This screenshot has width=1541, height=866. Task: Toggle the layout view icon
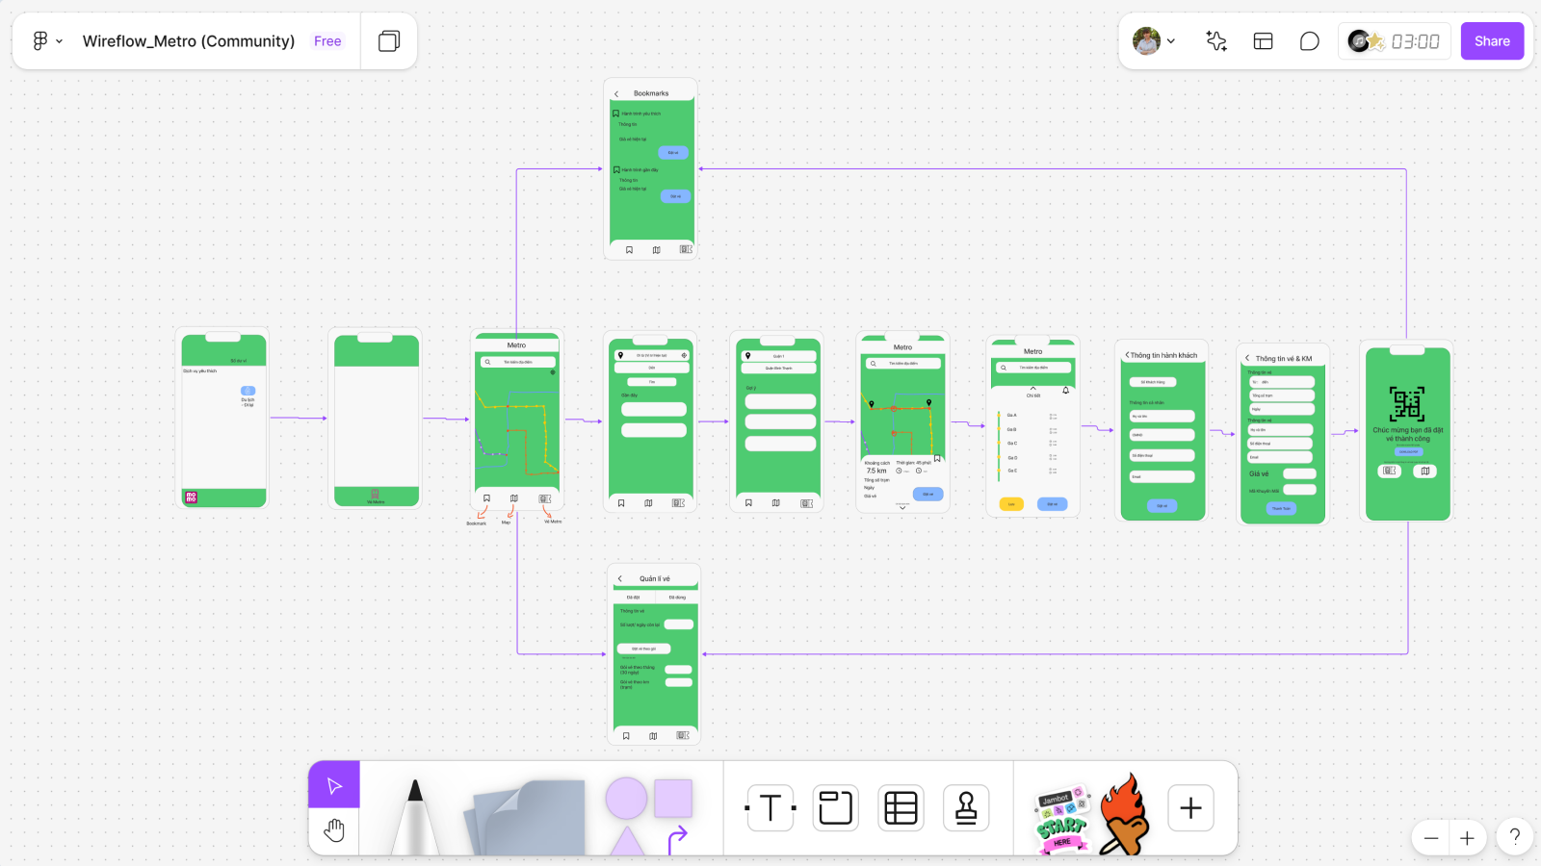pyautogui.click(x=1263, y=41)
